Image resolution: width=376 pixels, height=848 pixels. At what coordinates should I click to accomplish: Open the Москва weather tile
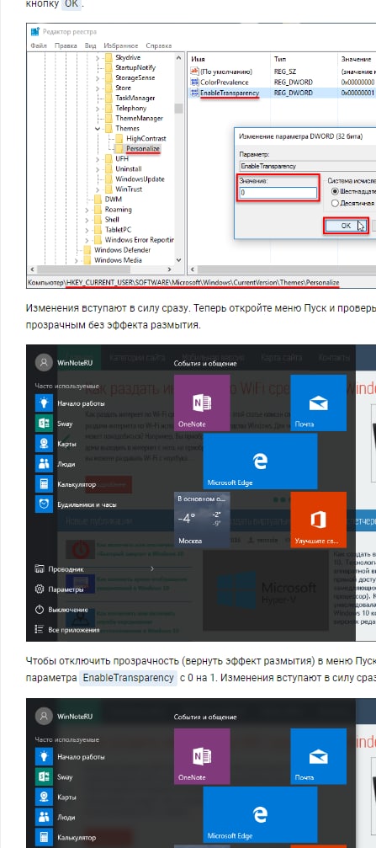click(202, 520)
